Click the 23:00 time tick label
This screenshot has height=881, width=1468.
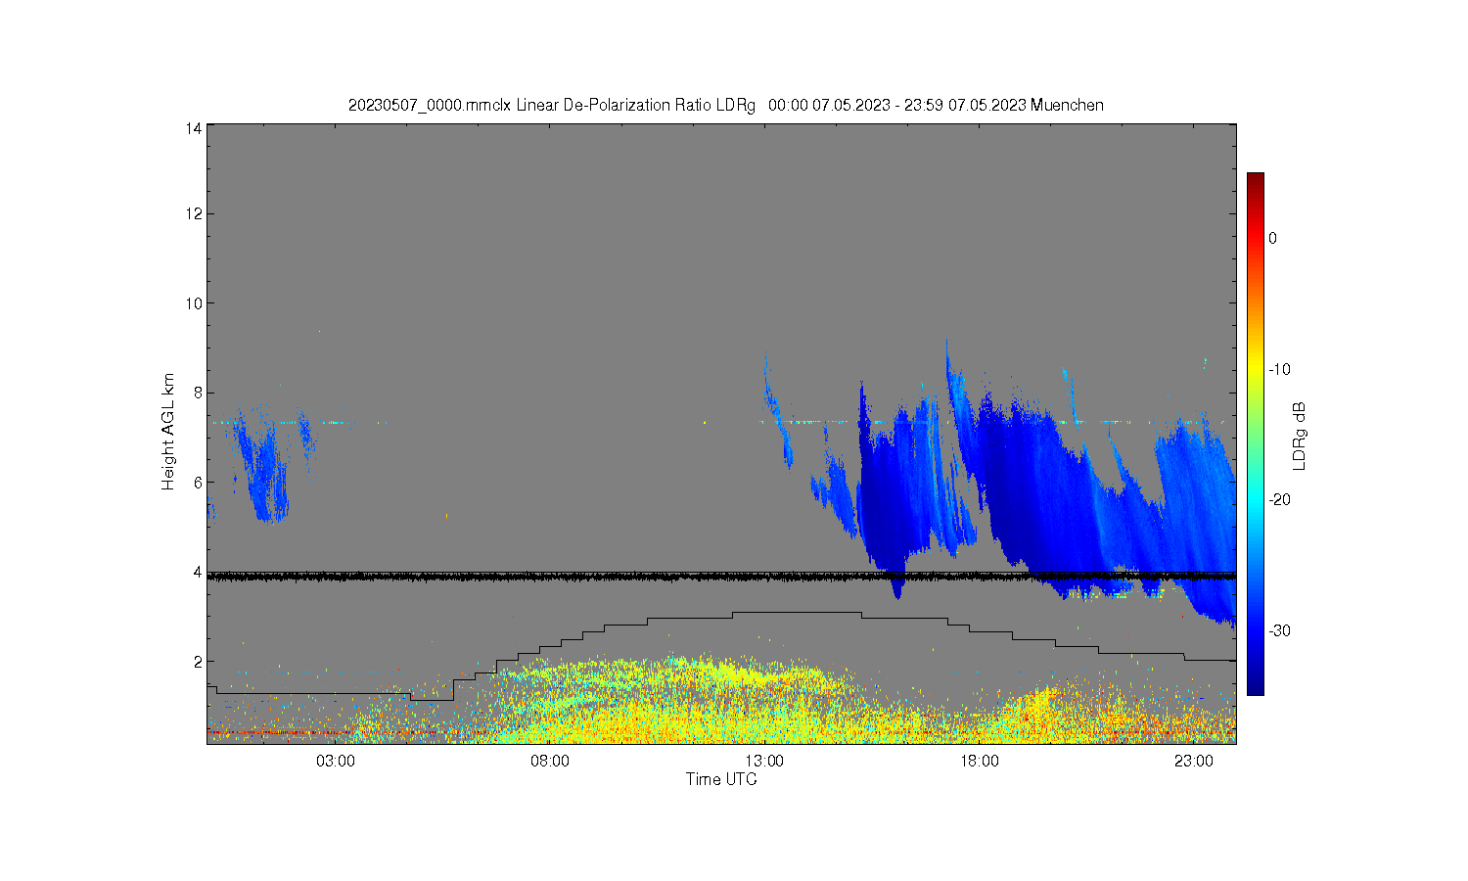[x=1193, y=761]
